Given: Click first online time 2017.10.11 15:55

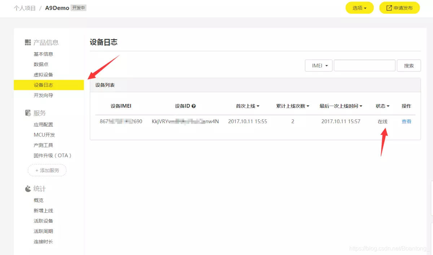Looking at the screenshot, I should pyautogui.click(x=248, y=122).
